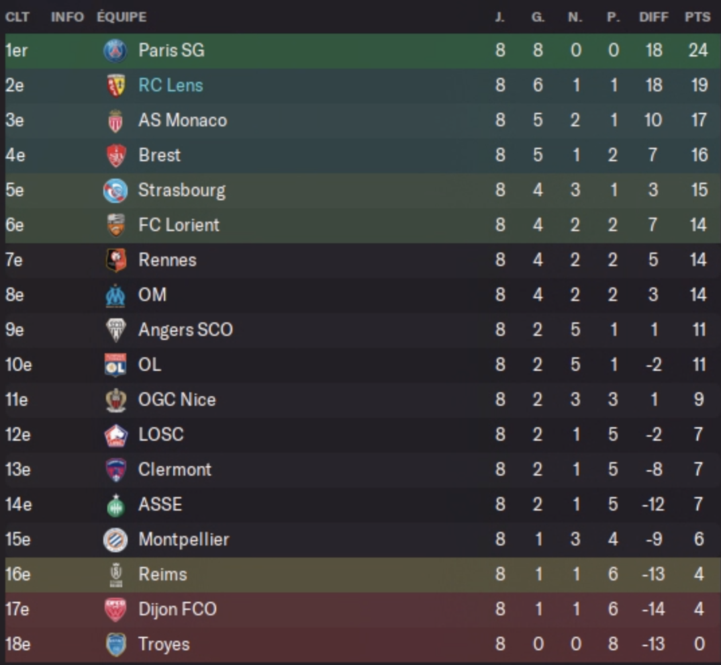Click the AS Monaco crest icon

(115, 121)
